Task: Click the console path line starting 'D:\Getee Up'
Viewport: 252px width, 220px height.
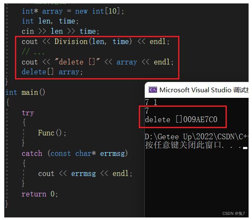Action: 196,137
